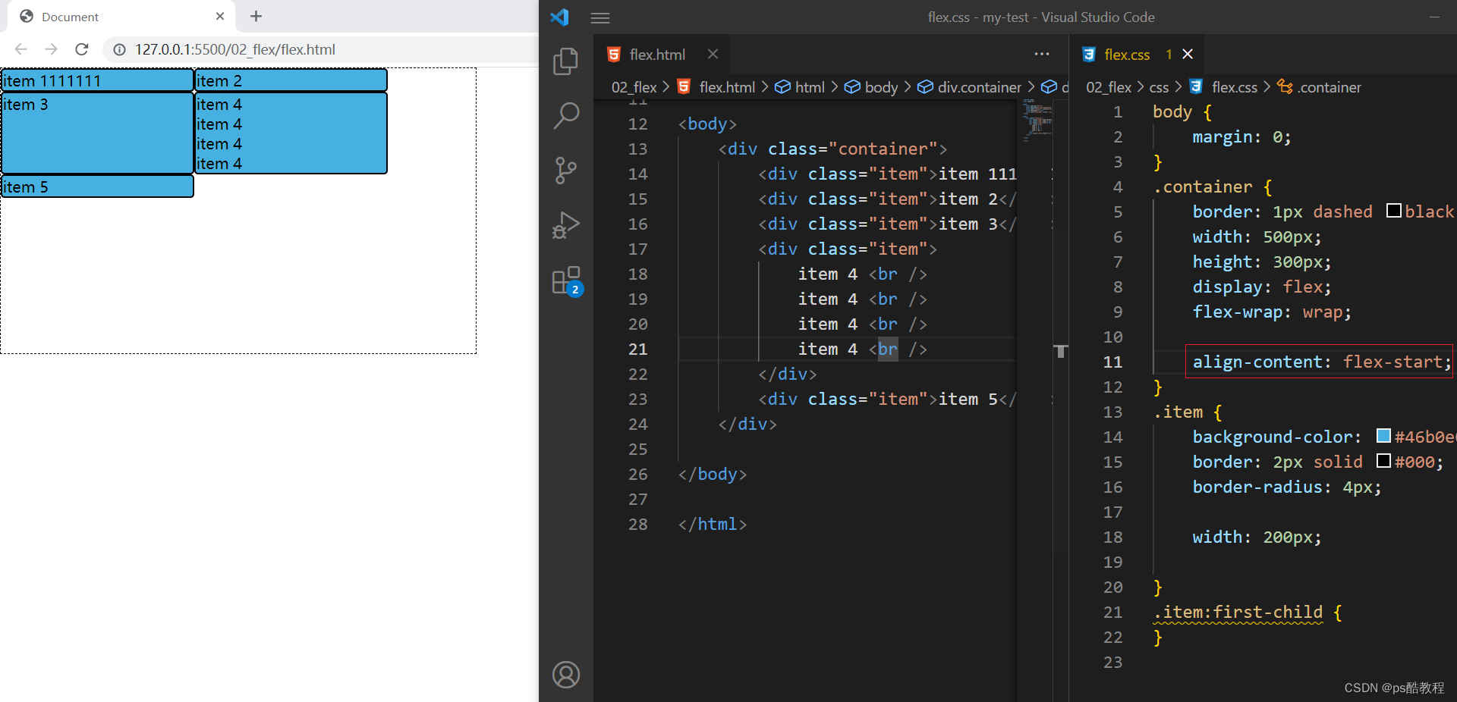Click line number 21 in flex.html
The width and height of the screenshot is (1457, 702).
(x=637, y=349)
